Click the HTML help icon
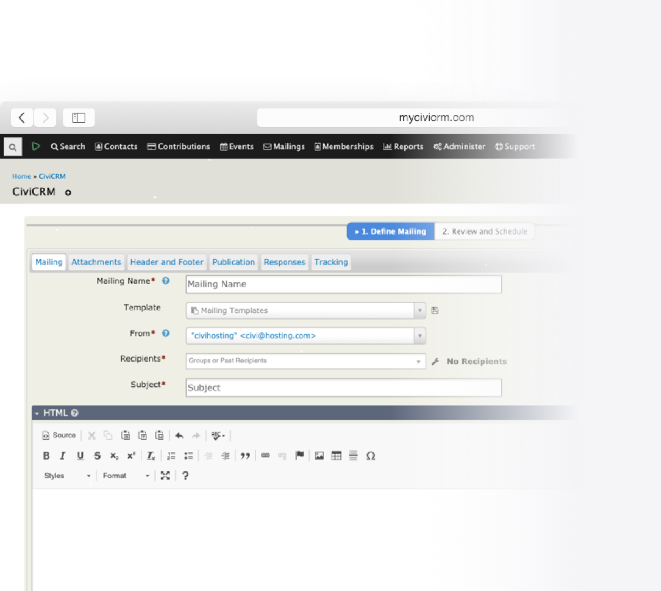The image size is (661, 591). point(75,413)
